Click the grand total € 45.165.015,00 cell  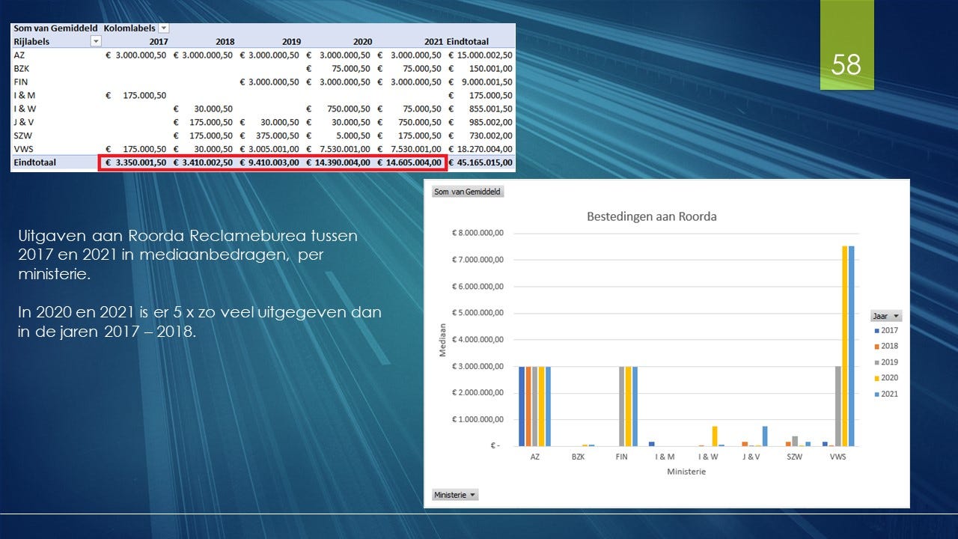pos(480,162)
